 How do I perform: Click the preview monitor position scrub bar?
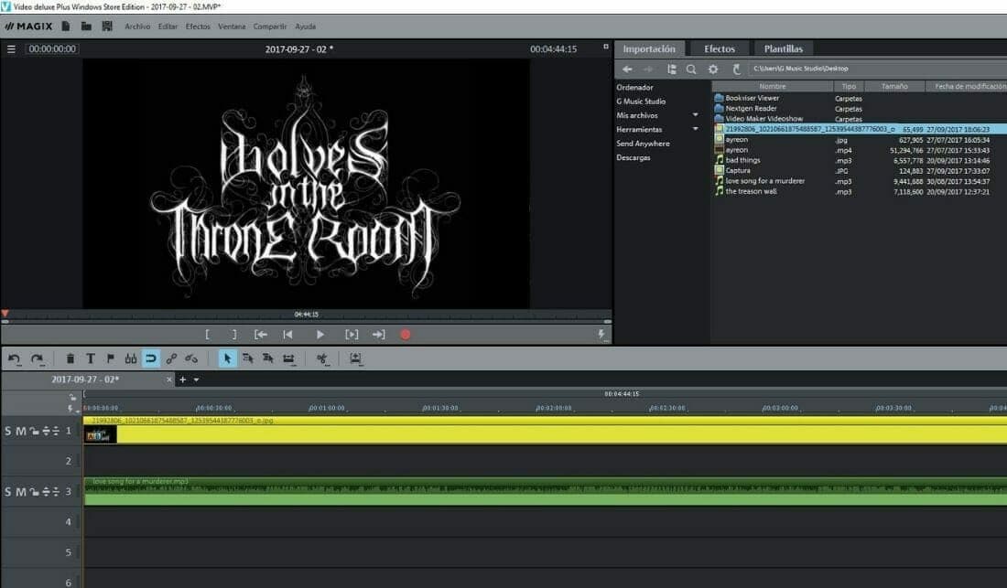307,315
